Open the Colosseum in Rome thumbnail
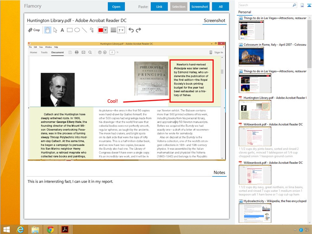312x234 pixels. click(x=251, y=57)
